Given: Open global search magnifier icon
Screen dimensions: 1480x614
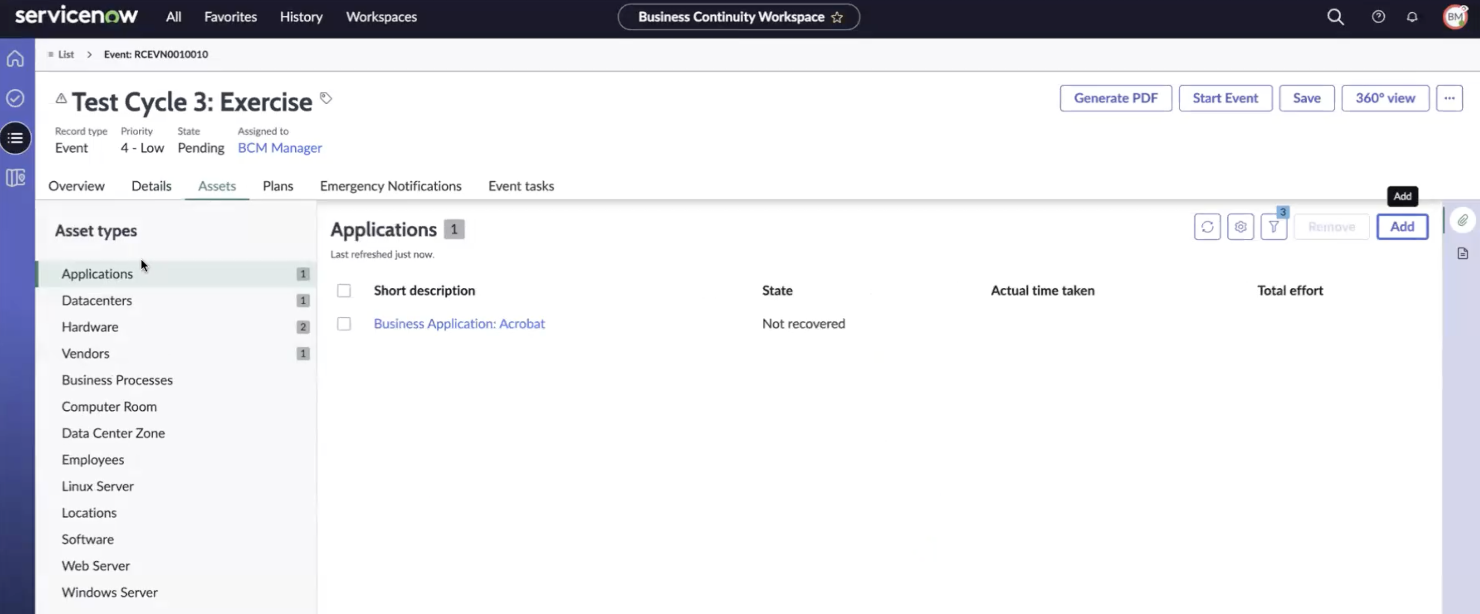Looking at the screenshot, I should (x=1335, y=17).
